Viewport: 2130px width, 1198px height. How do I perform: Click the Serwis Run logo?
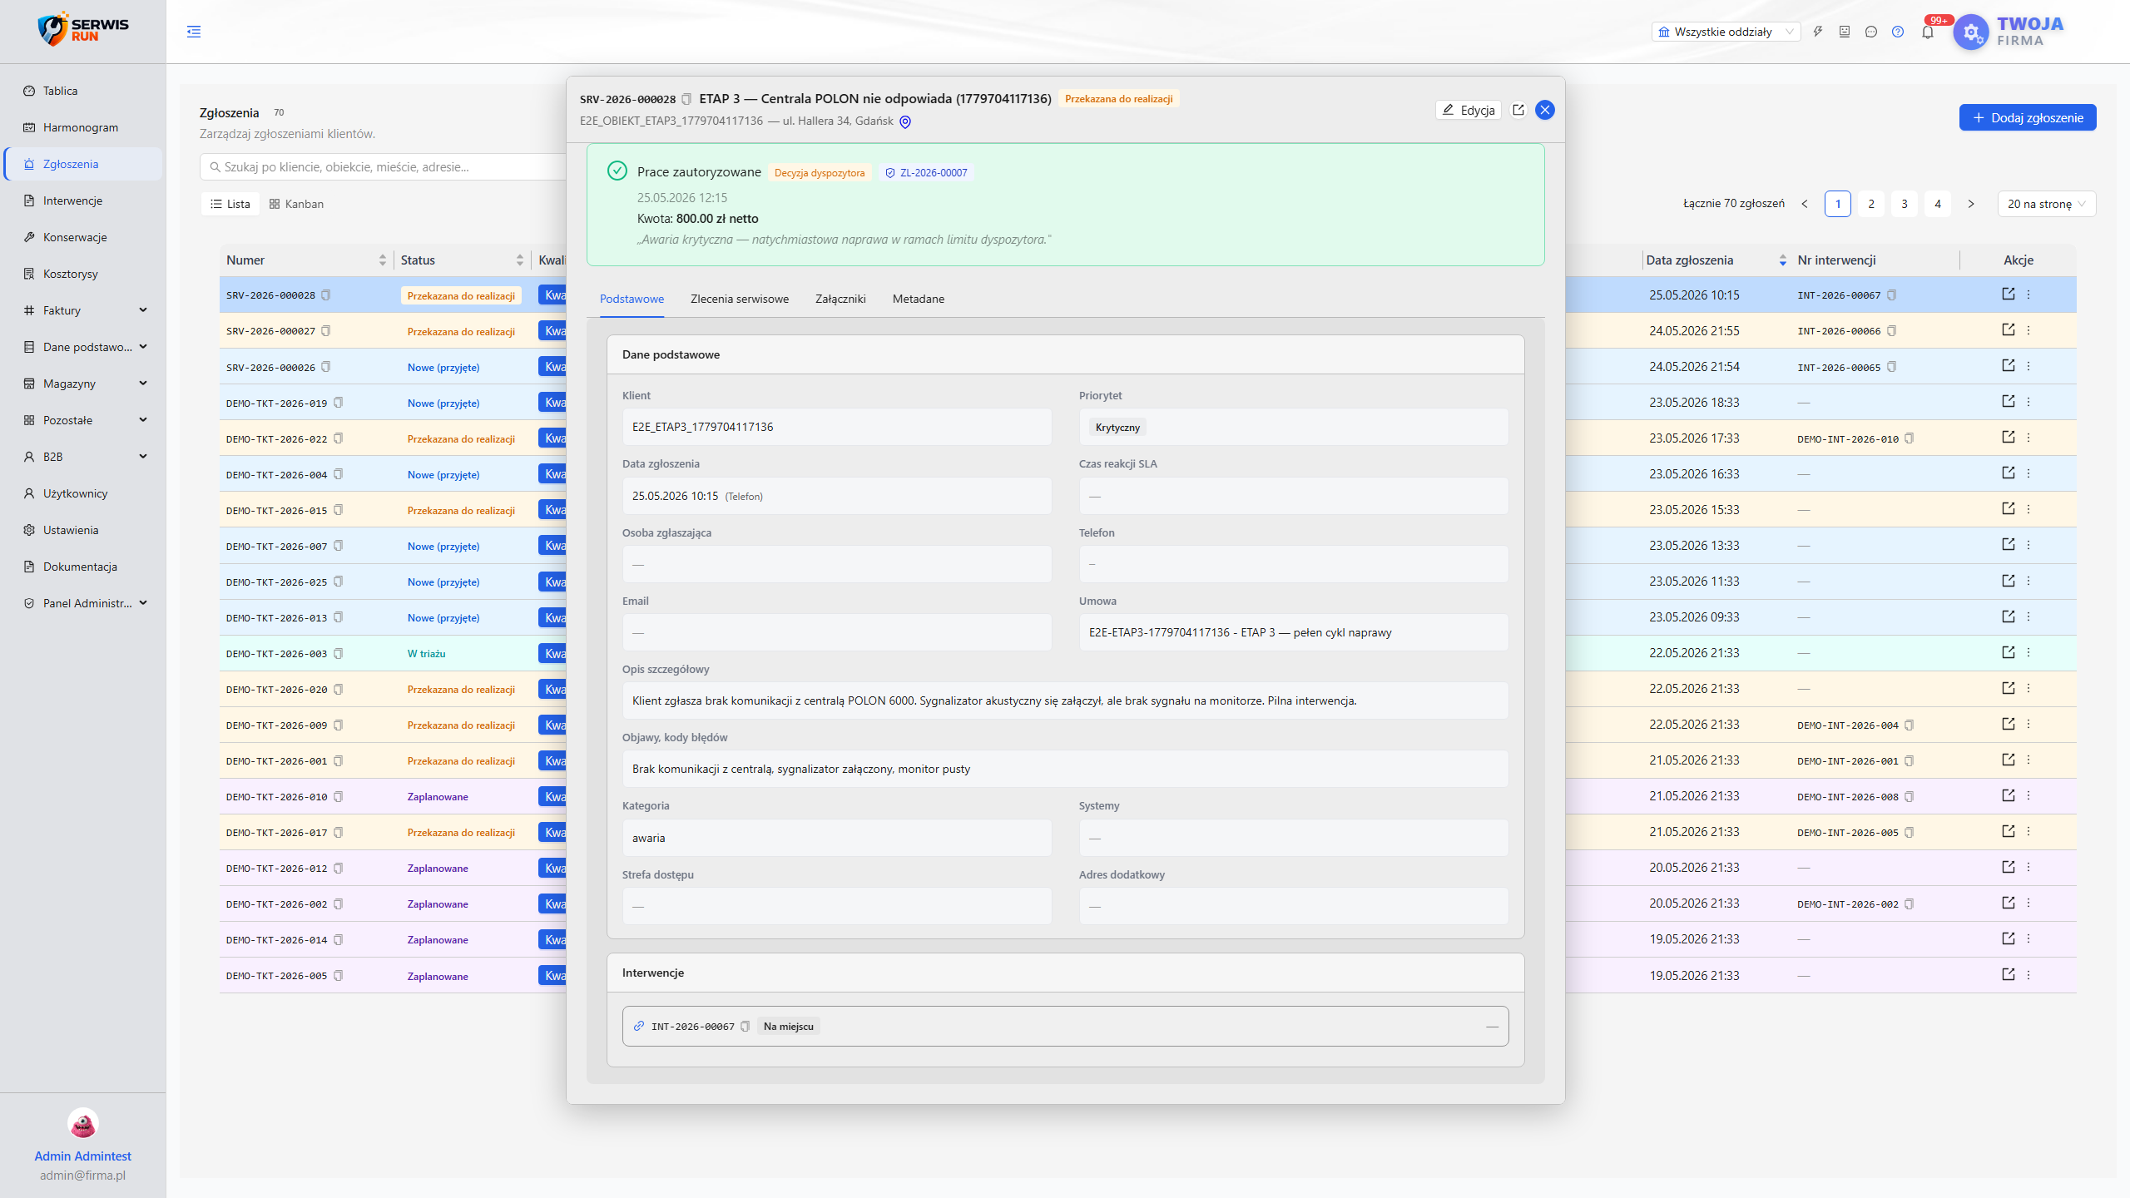(83, 30)
